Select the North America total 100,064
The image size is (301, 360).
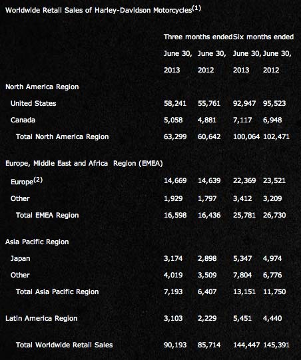pos(246,136)
